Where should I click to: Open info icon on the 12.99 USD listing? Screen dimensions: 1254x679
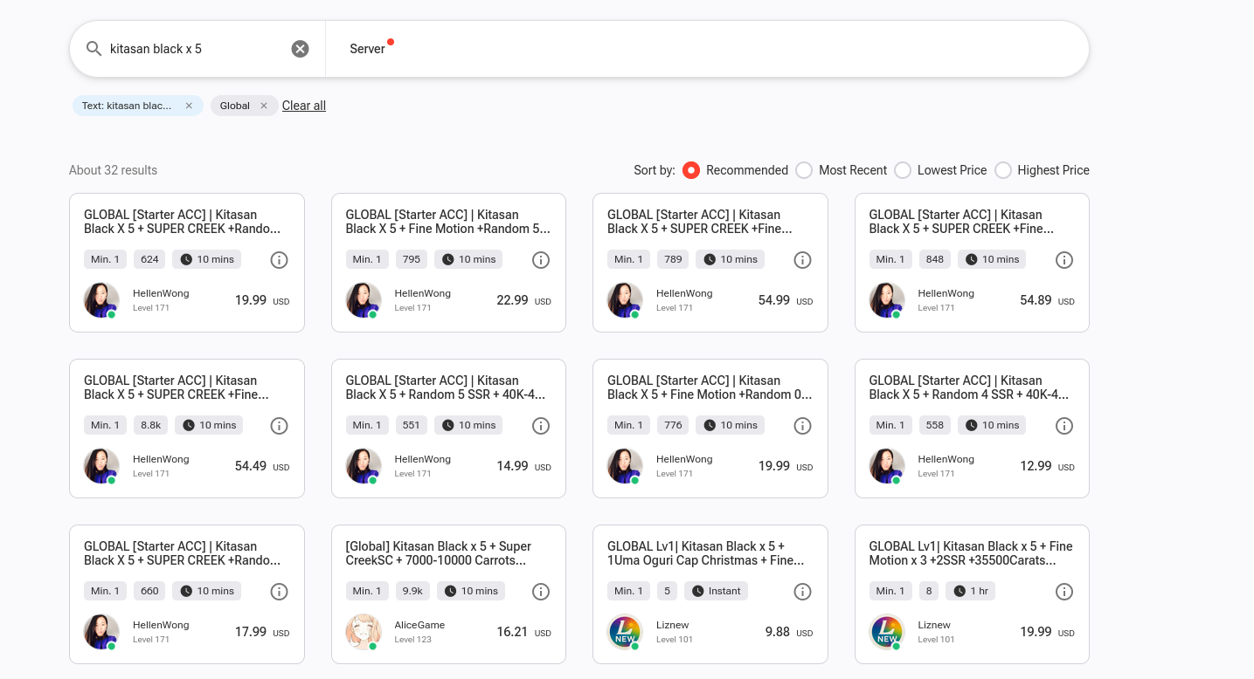point(1064,426)
